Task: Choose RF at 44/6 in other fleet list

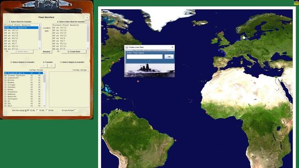Action: tap(70, 38)
